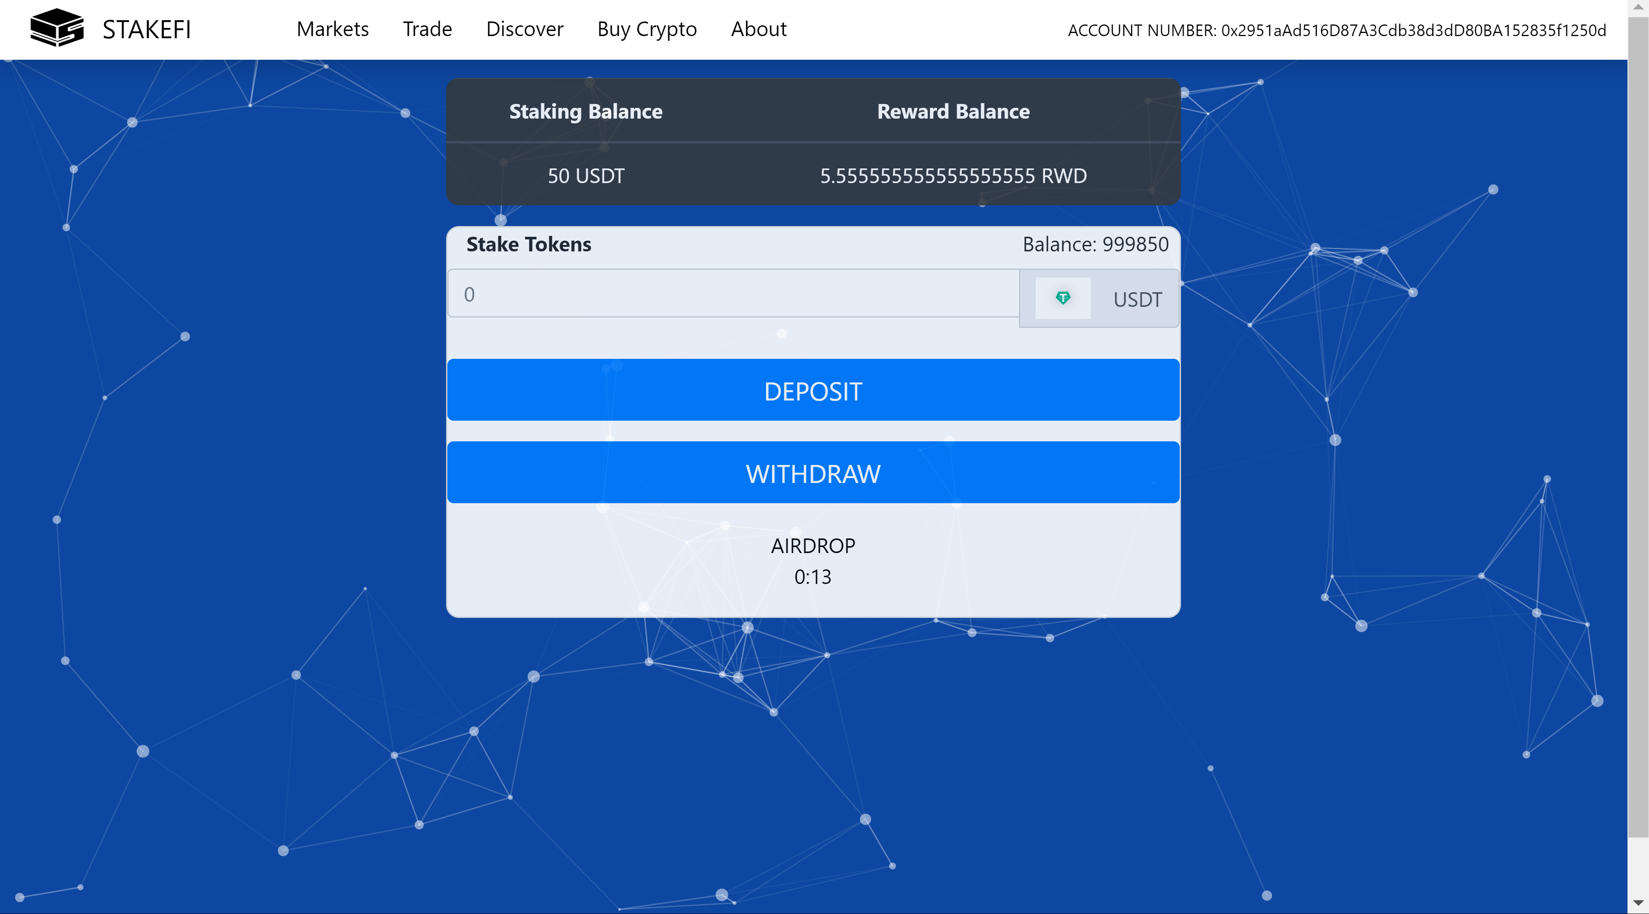Viewport: 1649px width, 914px height.
Task: Click the Reward Balance header
Action: [x=952, y=112]
